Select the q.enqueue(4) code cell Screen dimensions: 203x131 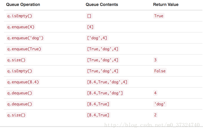point(21,27)
